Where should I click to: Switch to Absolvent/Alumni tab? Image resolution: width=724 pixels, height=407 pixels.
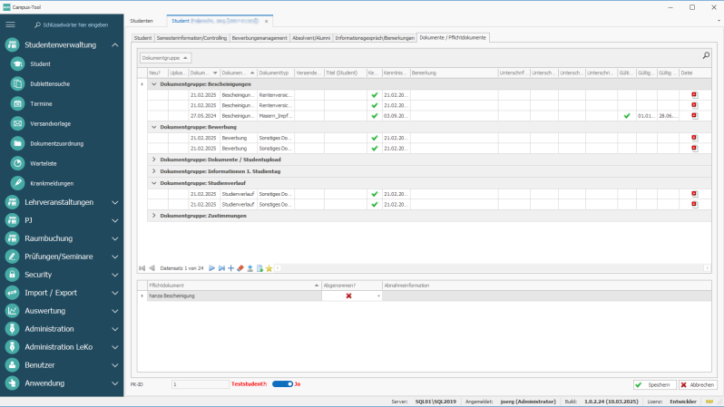point(311,38)
